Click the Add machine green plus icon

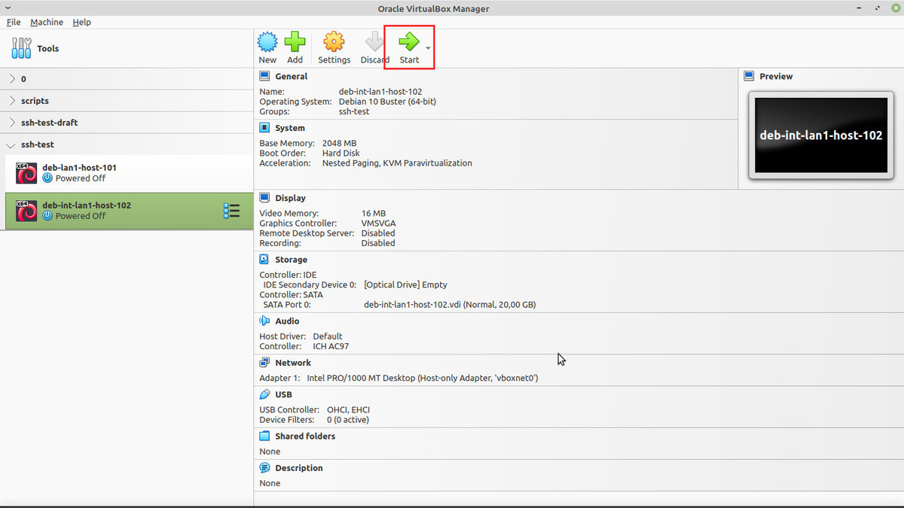295,41
